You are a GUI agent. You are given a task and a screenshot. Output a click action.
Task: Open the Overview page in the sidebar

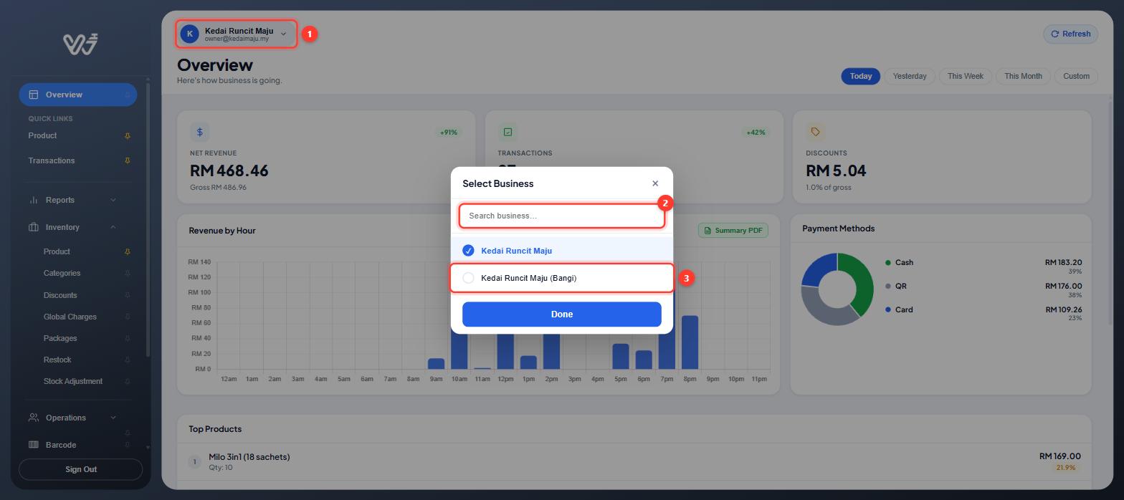(x=77, y=95)
